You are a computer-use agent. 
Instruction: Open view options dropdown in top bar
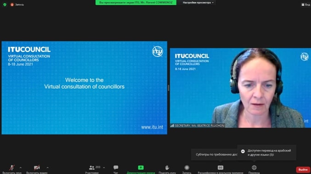(x=198, y=3)
